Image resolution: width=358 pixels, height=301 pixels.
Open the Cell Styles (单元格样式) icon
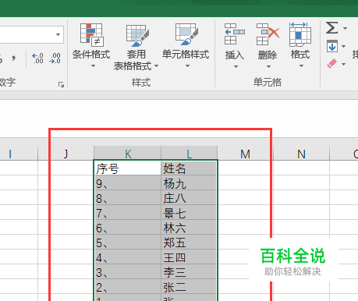(x=186, y=34)
